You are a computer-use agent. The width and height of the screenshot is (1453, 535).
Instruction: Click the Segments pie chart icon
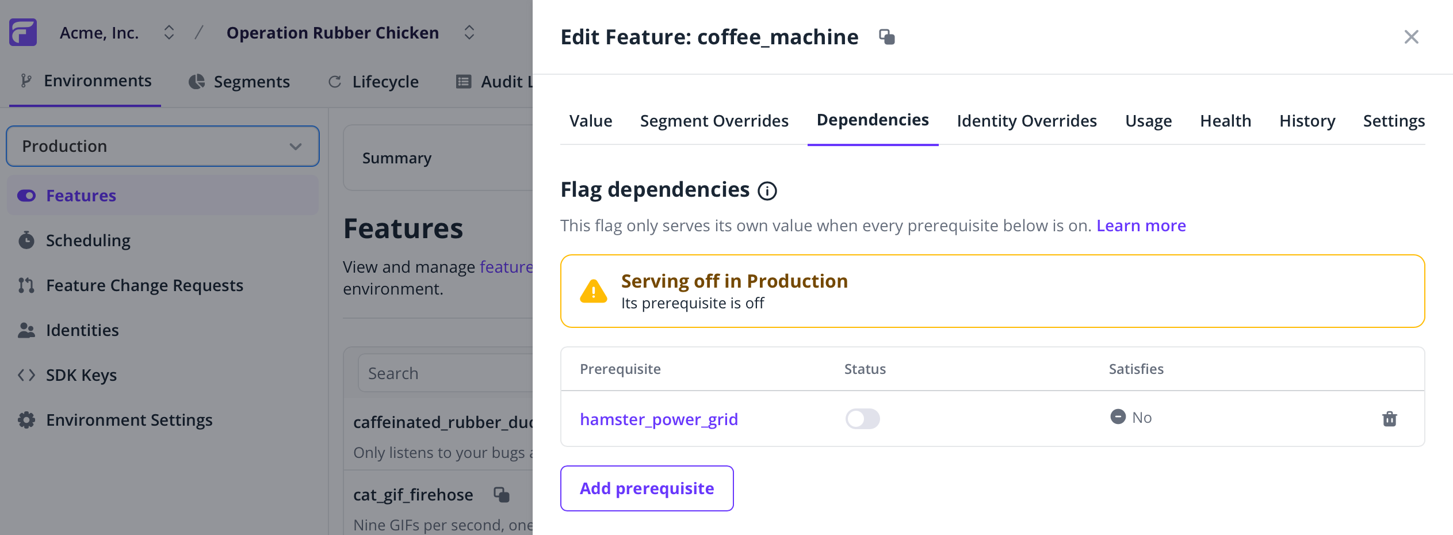click(197, 82)
